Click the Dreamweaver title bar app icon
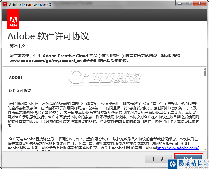Image resolution: width=209 pixels, height=169 pixels. click(x=5, y=4)
